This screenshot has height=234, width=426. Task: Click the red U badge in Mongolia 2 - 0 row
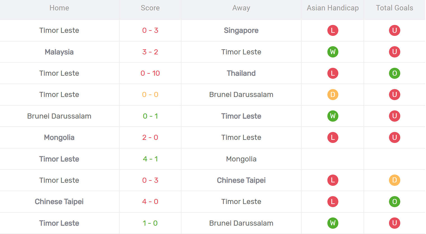tap(394, 137)
